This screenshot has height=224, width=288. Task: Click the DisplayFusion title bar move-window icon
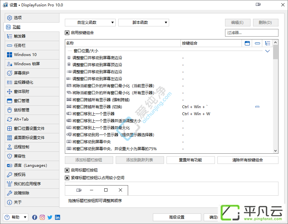click(x=258, y=4)
